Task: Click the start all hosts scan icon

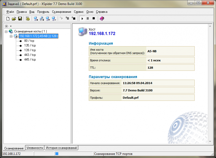Action: click(x=61, y=18)
